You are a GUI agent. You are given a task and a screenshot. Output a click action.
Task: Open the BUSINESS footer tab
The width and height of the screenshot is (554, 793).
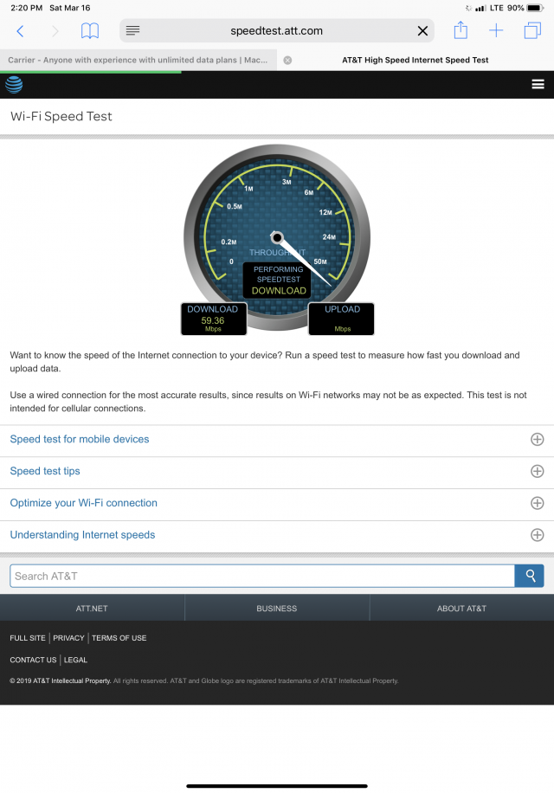pos(276,609)
